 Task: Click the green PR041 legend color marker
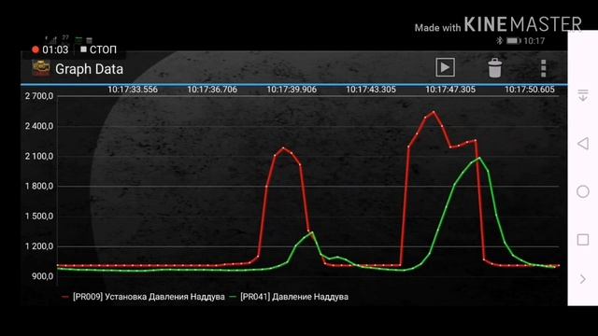point(233,297)
